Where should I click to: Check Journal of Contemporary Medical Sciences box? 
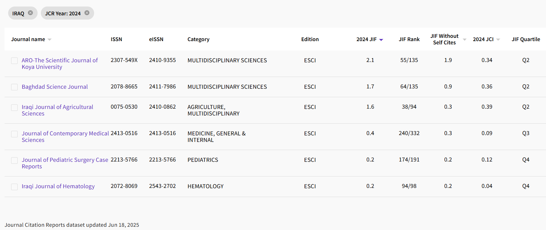point(14,134)
